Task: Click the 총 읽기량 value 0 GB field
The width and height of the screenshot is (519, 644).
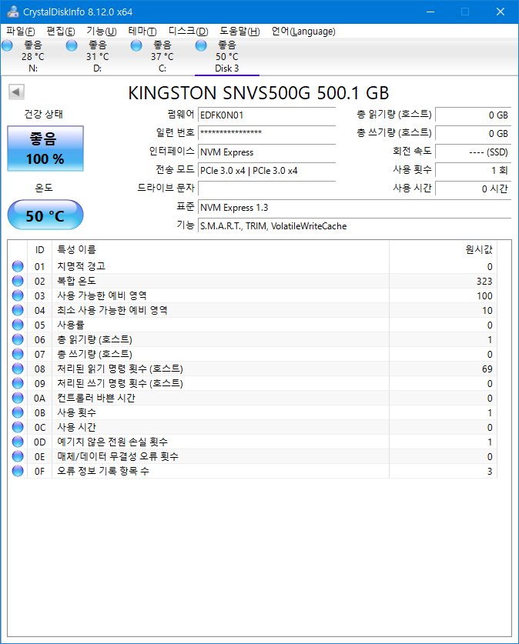Action: tap(473, 115)
